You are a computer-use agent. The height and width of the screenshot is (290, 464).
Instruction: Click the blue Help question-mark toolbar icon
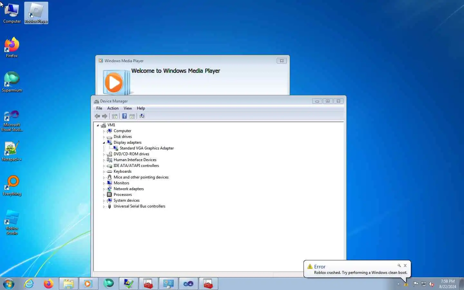tap(124, 116)
